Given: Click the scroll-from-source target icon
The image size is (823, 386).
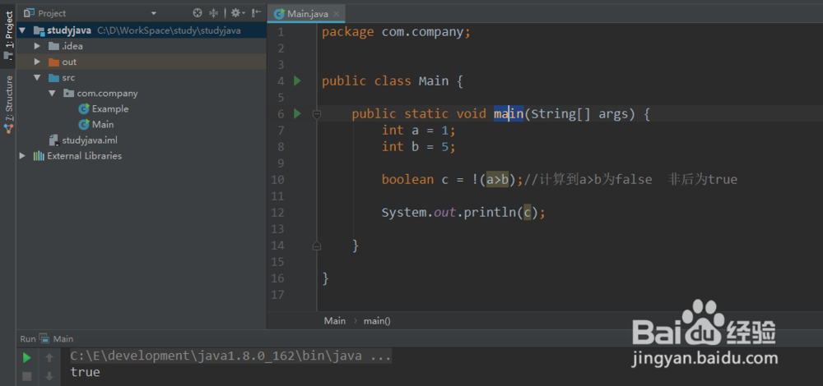Looking at the screenshot, I should (x=198, y=13).
